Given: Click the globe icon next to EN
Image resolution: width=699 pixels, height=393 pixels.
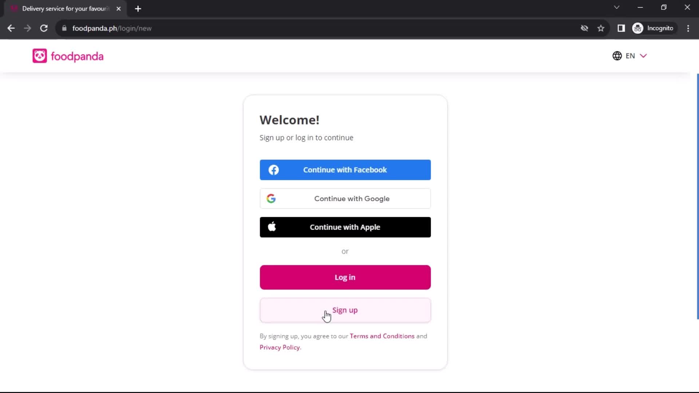Looking at the screenshot, I should click(617, 56).
